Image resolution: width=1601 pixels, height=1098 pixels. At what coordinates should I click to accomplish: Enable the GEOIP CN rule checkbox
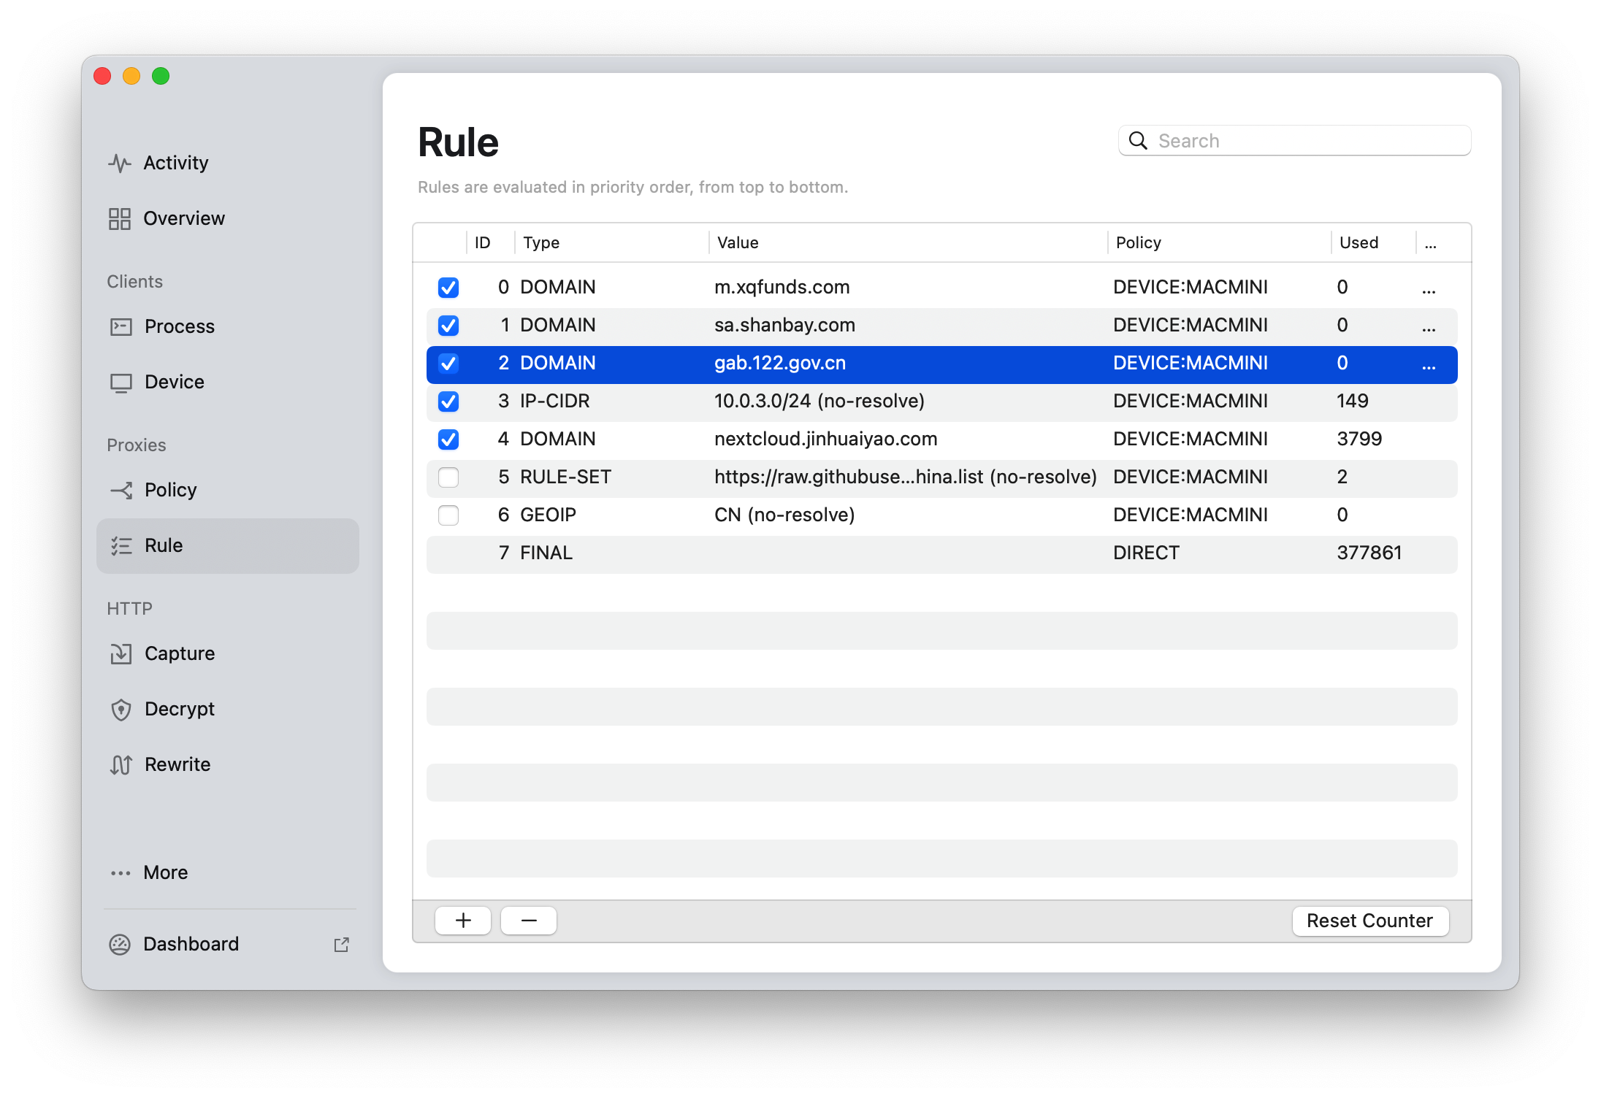pyautogui.click(x=448, y=515)
